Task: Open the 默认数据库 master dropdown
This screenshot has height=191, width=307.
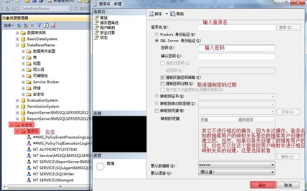Action: (x=237, y=165)
